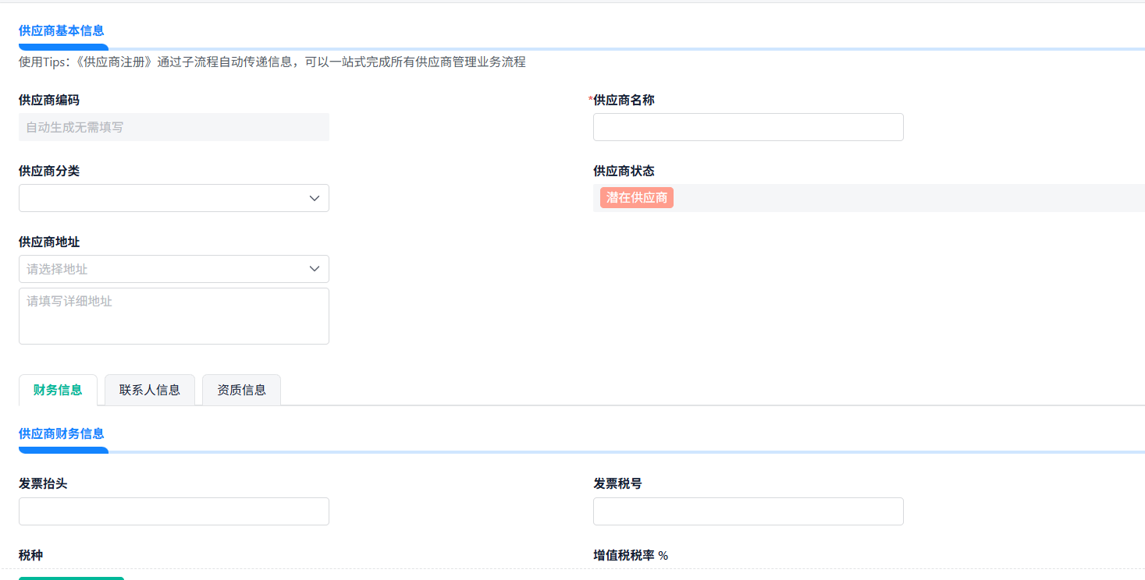Click into the 供应商名称 input field
This screenshot has width=1145, height=580.
pos(747,126)
